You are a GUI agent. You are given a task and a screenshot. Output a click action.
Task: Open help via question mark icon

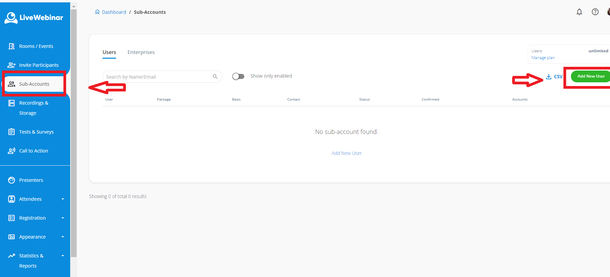(x=595, y=12)
